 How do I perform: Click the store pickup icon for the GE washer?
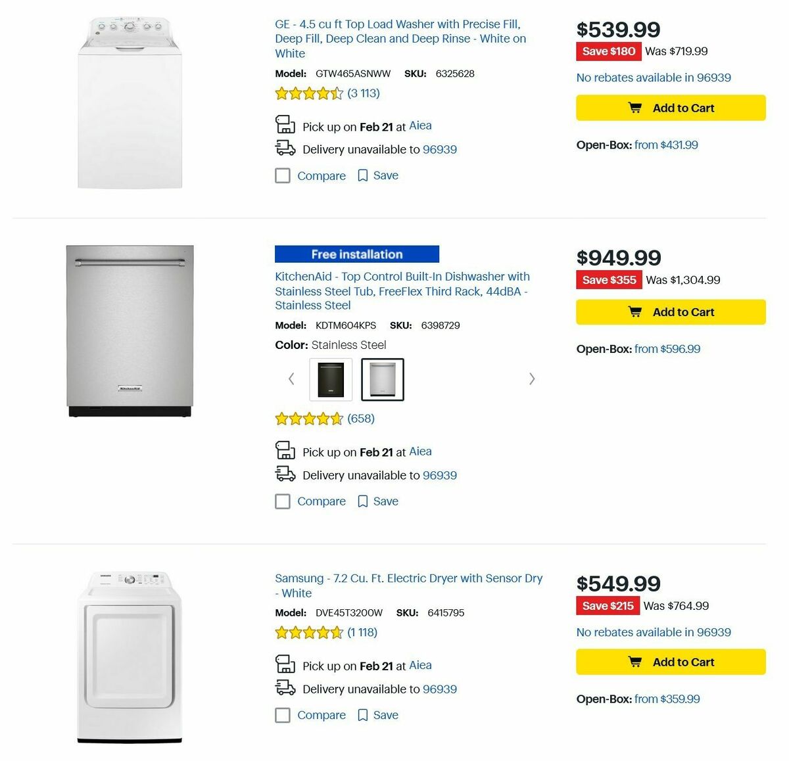(285, 123)
